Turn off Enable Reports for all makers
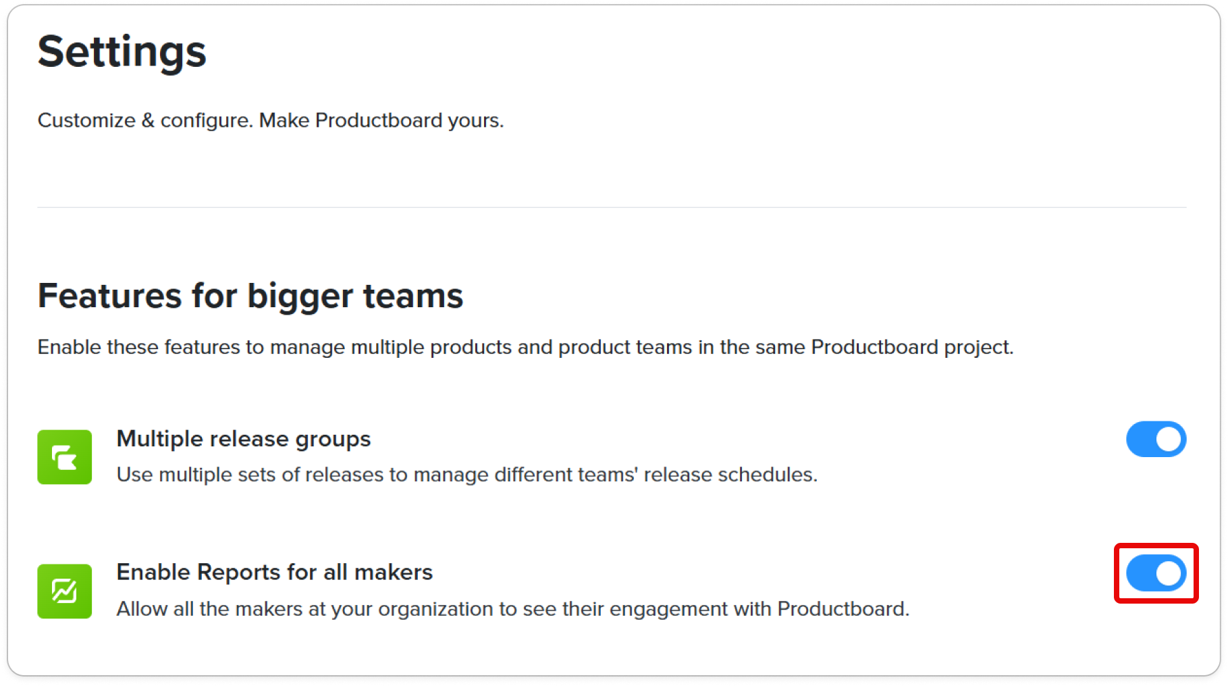The image size is (1228, 686). point(1156,573)
